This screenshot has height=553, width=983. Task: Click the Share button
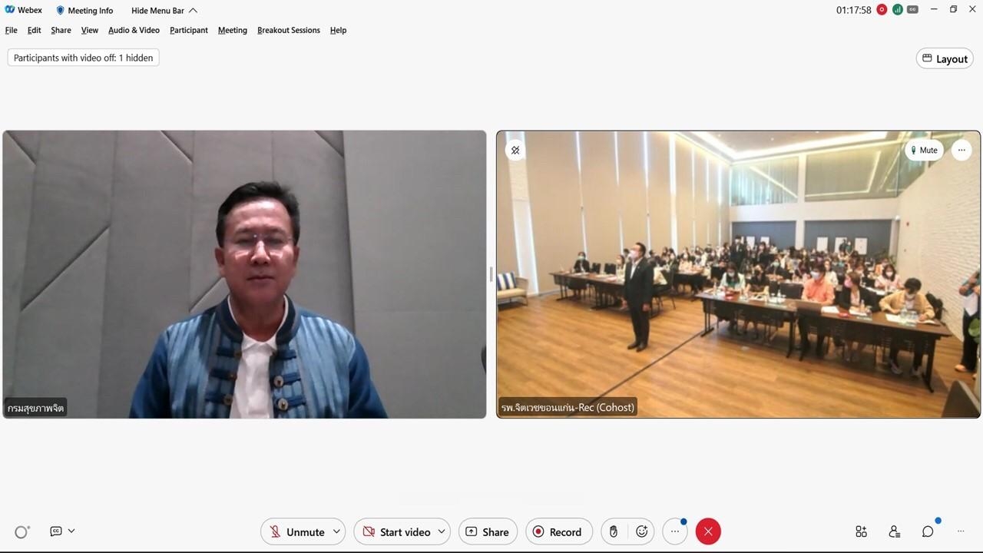[x=488, y=531]
